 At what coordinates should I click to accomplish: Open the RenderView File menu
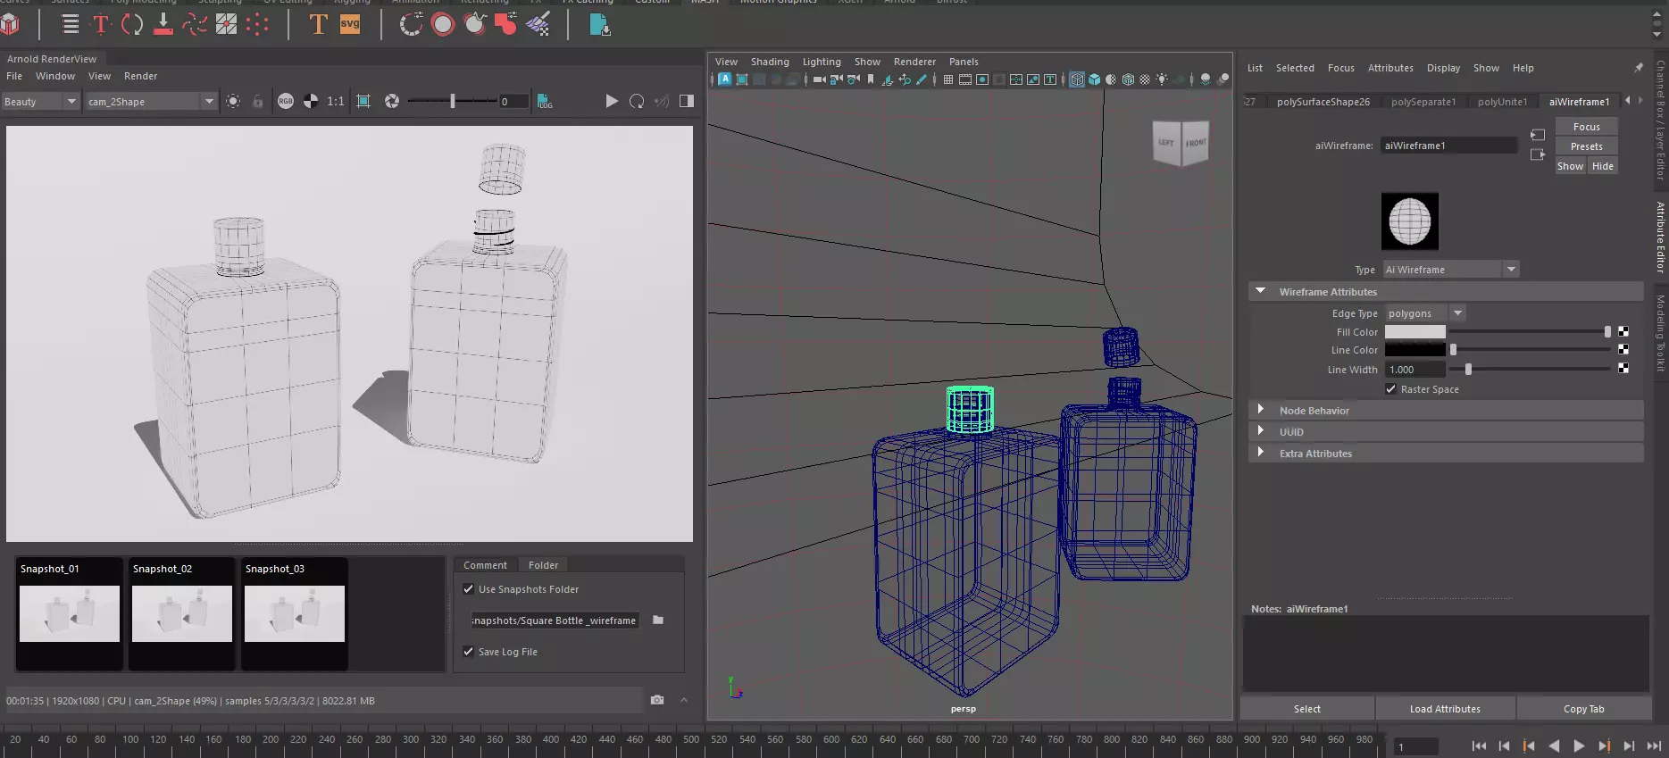point(14,76)
